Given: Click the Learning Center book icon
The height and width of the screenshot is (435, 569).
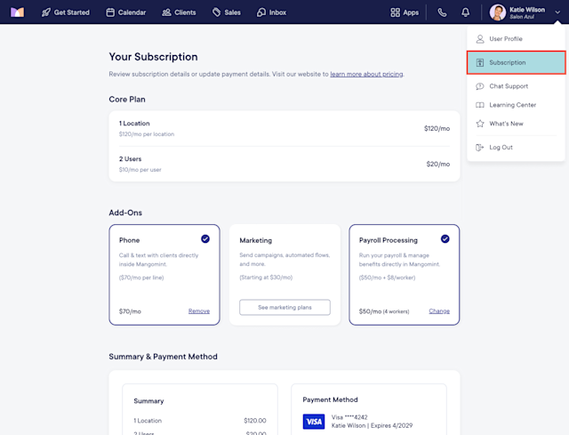Looking at the screenshot, I should [480, 105].
